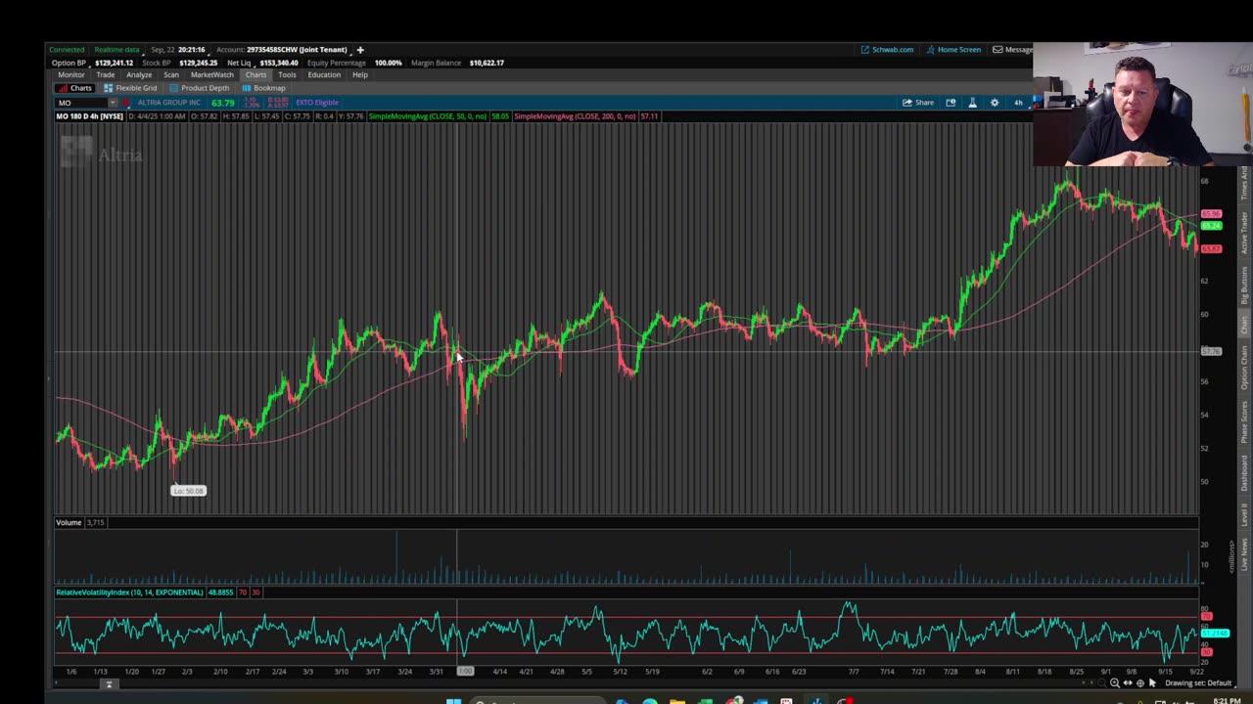This screenshot has height=704, width=1253.
Task: Open Studies via the beaker icon
Action: [x=972, y=103]
